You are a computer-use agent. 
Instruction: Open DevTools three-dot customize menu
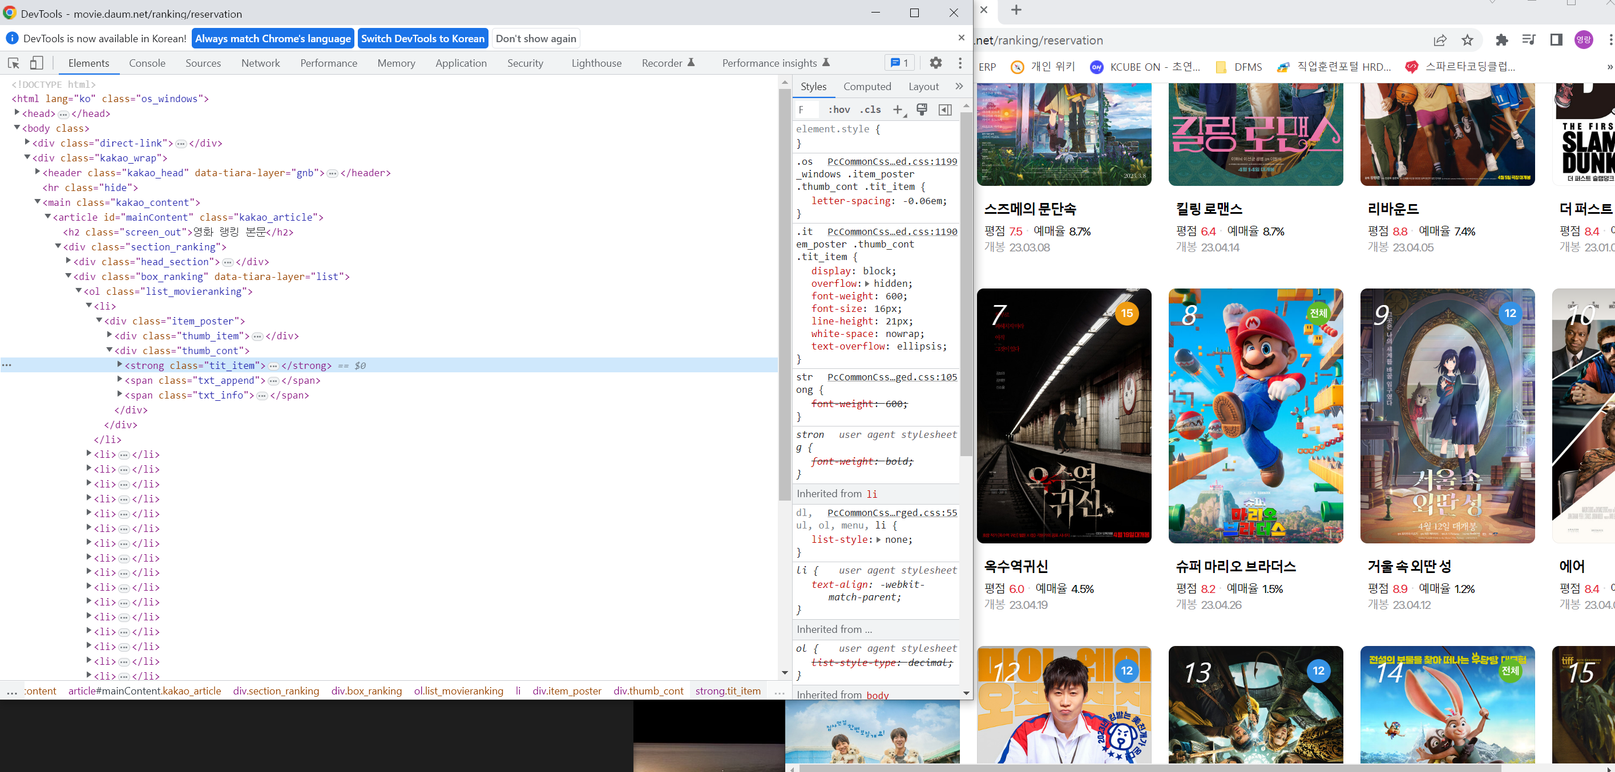(x=960, y=63)
